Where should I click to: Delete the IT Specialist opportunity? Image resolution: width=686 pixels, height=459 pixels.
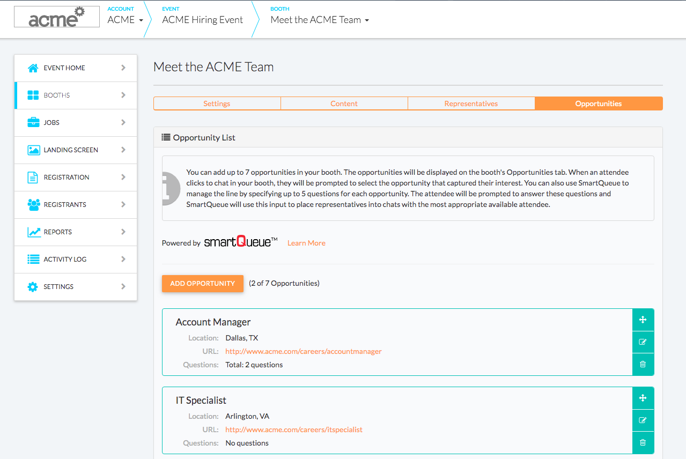(x=643, y=443)
